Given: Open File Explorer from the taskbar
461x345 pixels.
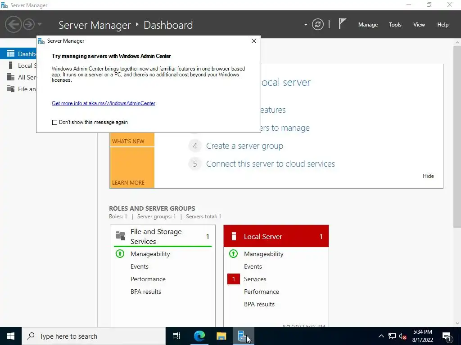Looking at the screenshot, I should [221, 336].
